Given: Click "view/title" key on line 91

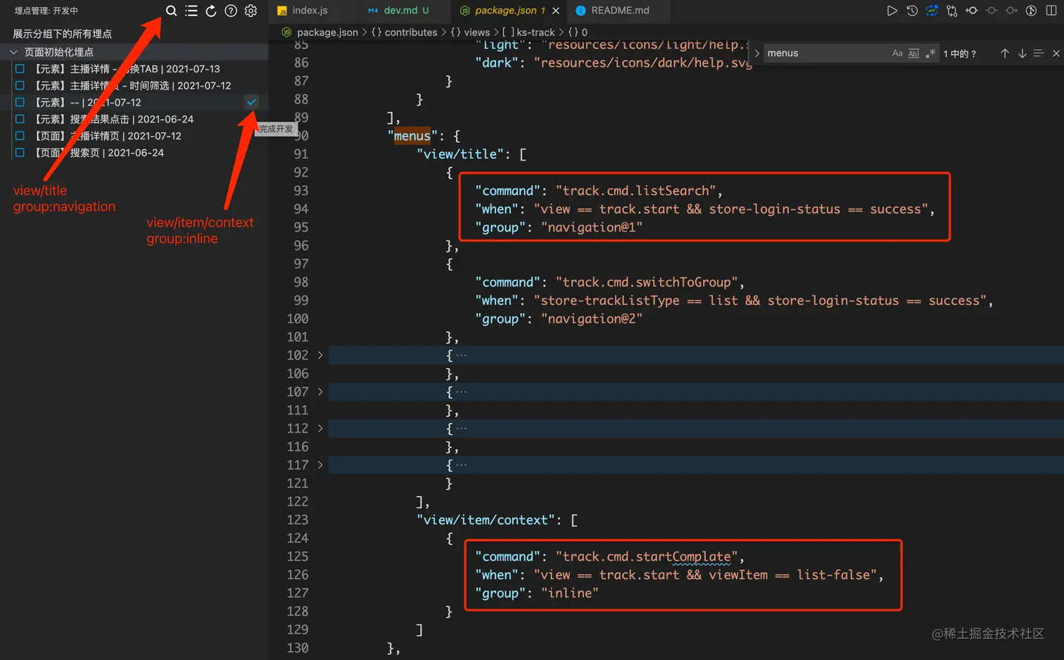Looking at the screenshot, I should click(460, 154).
